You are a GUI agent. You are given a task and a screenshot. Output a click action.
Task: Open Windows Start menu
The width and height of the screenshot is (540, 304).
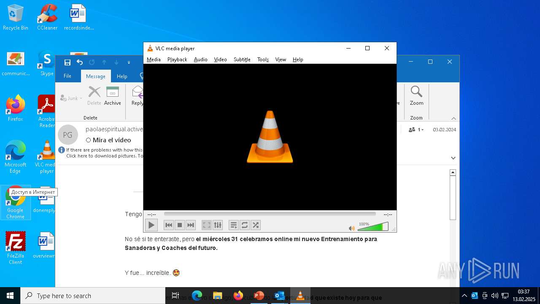tap(10, 296)
